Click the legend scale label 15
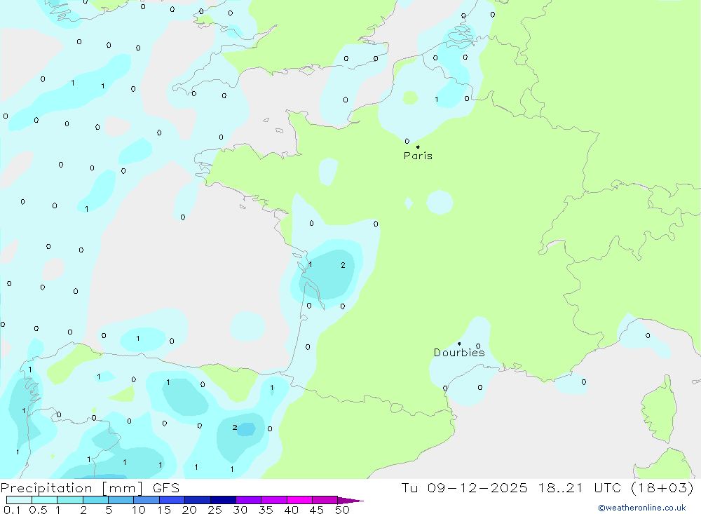 coord(164,510)
